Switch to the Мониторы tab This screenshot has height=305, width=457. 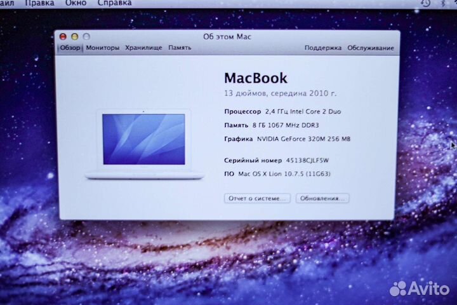pos(103,48)
